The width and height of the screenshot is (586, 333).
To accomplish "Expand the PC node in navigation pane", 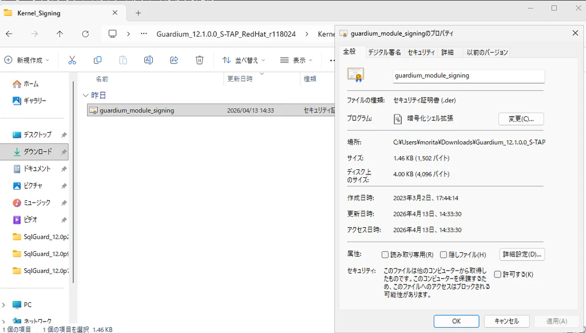I will click(5, 304).
